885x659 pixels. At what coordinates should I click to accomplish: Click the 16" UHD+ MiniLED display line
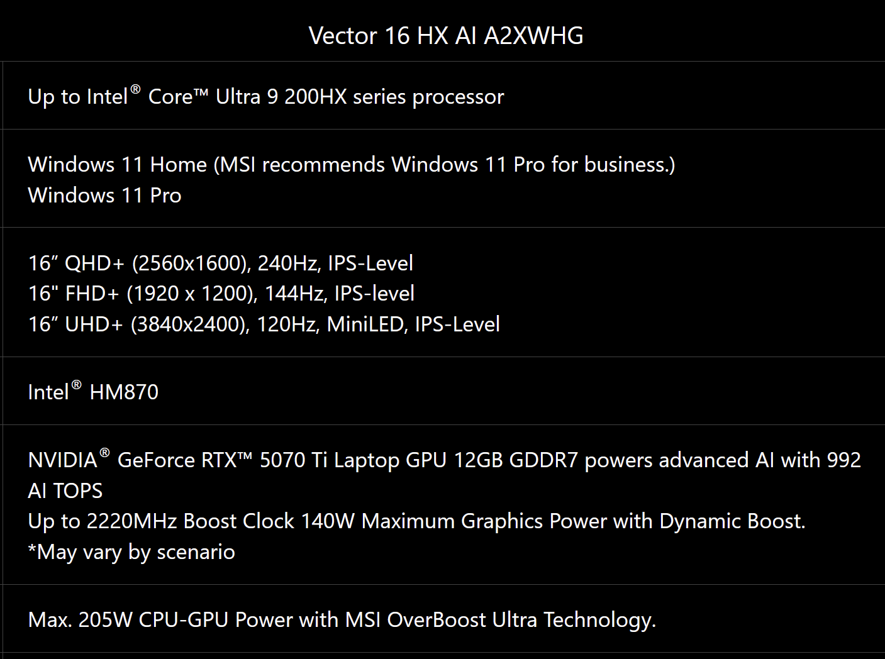pos(264,324)
